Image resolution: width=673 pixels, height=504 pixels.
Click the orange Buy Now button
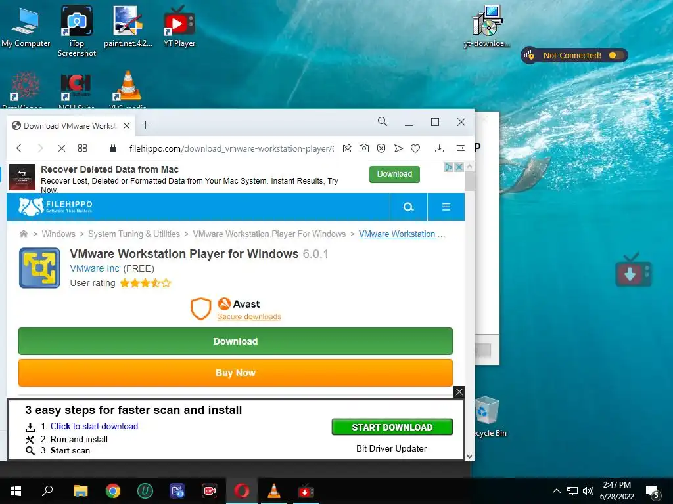point(235,373)
